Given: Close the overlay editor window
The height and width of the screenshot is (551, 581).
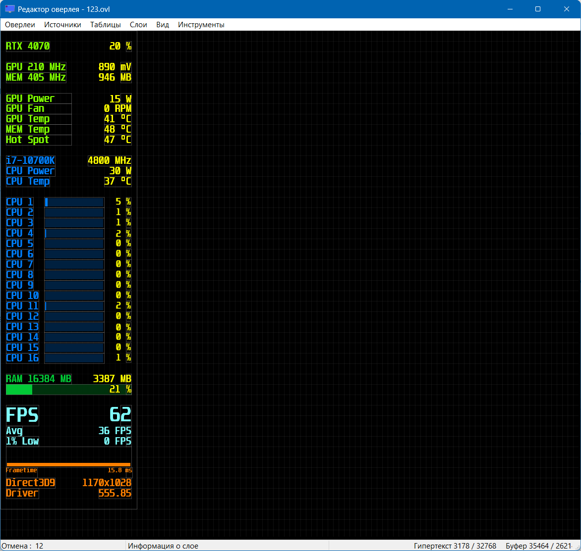Looking at the screenshot, I should coord(566,9).
